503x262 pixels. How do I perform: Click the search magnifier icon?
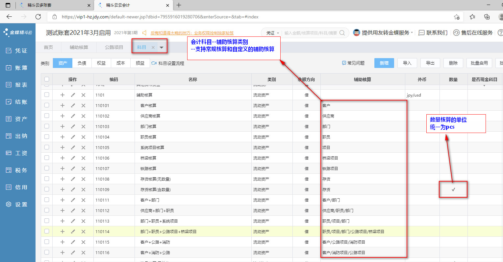point(342,33)
